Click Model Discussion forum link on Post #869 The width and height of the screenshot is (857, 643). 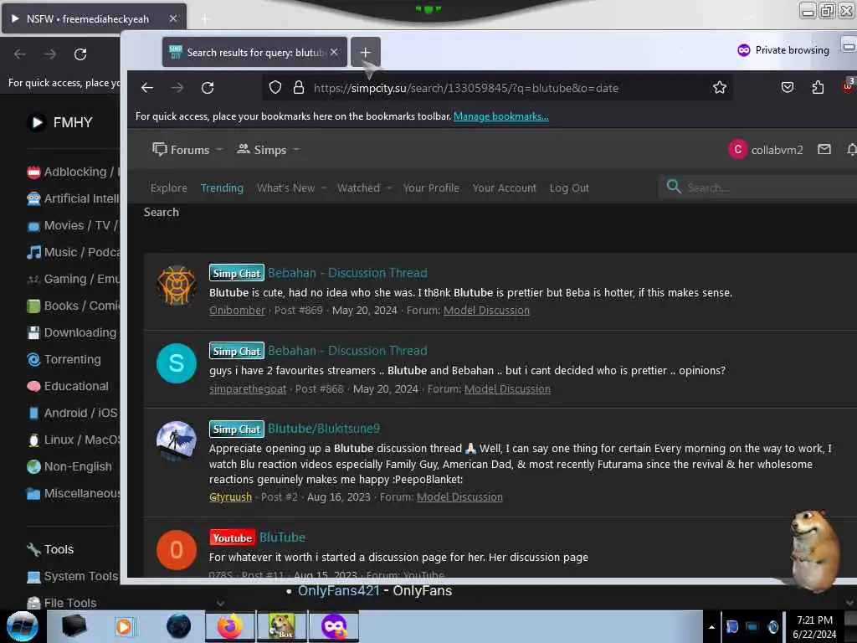486,310
